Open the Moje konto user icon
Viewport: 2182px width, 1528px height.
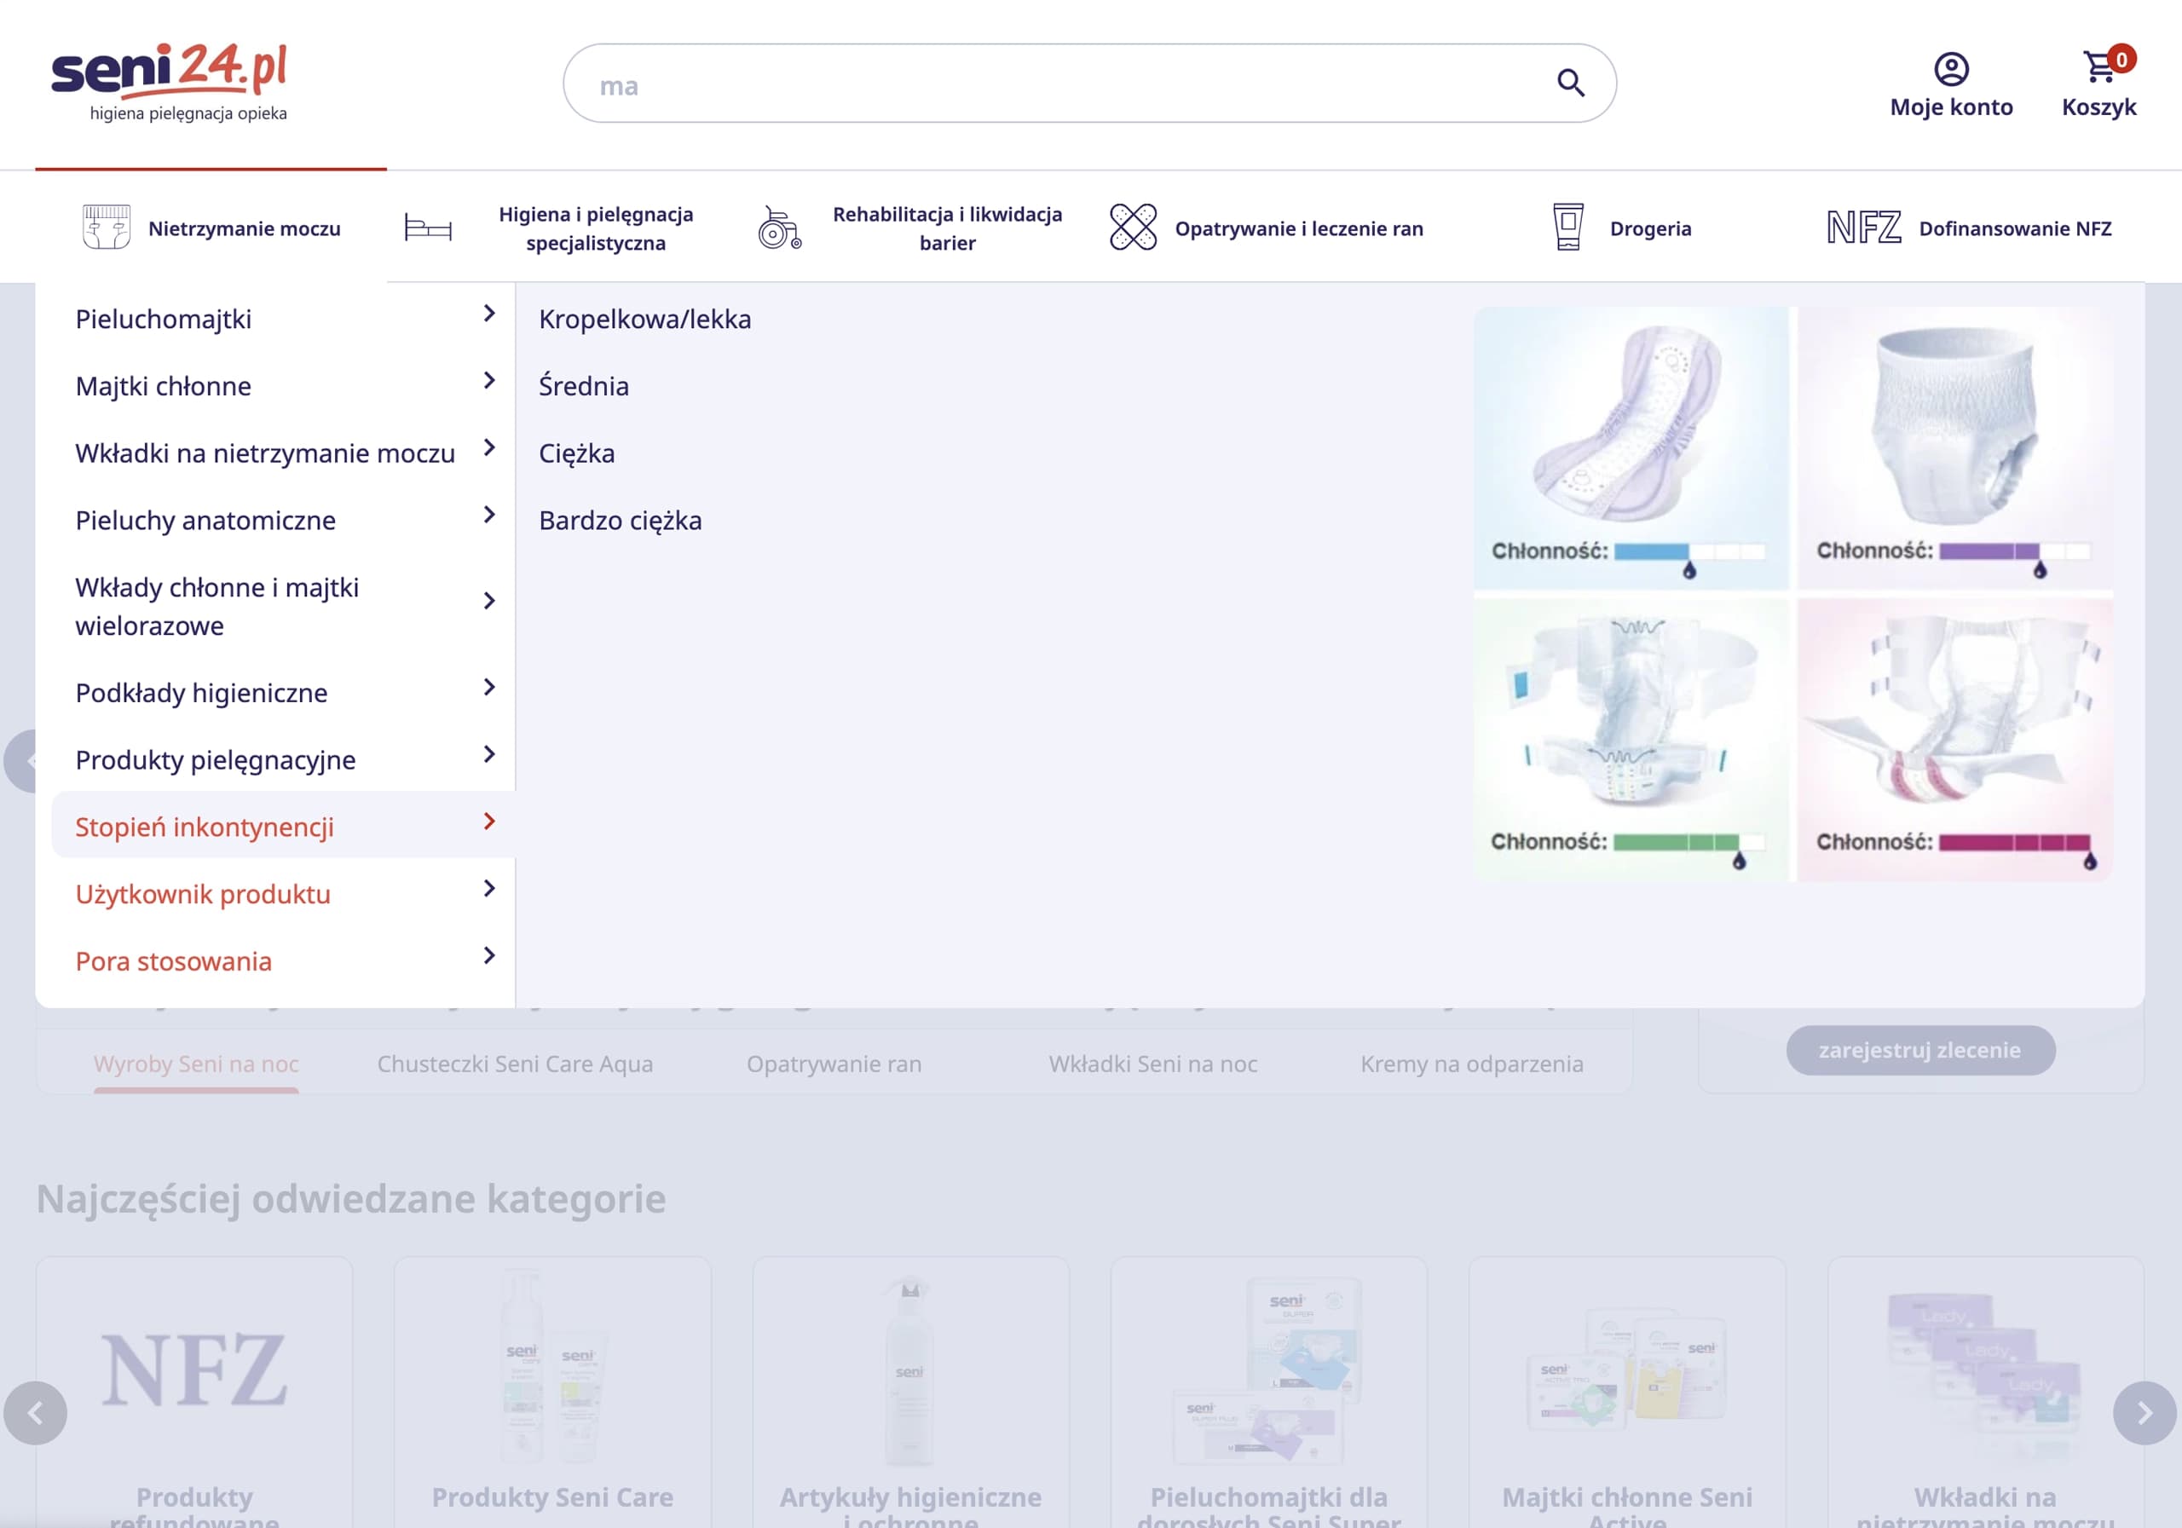(1951, 68)
